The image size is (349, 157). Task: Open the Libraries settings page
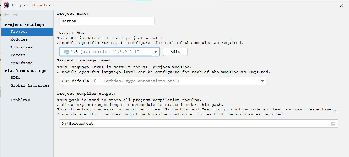click(21, 47)
